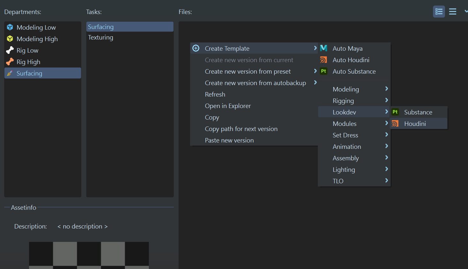Viewport: 468px width, 269px height.
Task: Click the Surfacing paintbrush icon
Action: pyautogui.click(x=10, y=73)
